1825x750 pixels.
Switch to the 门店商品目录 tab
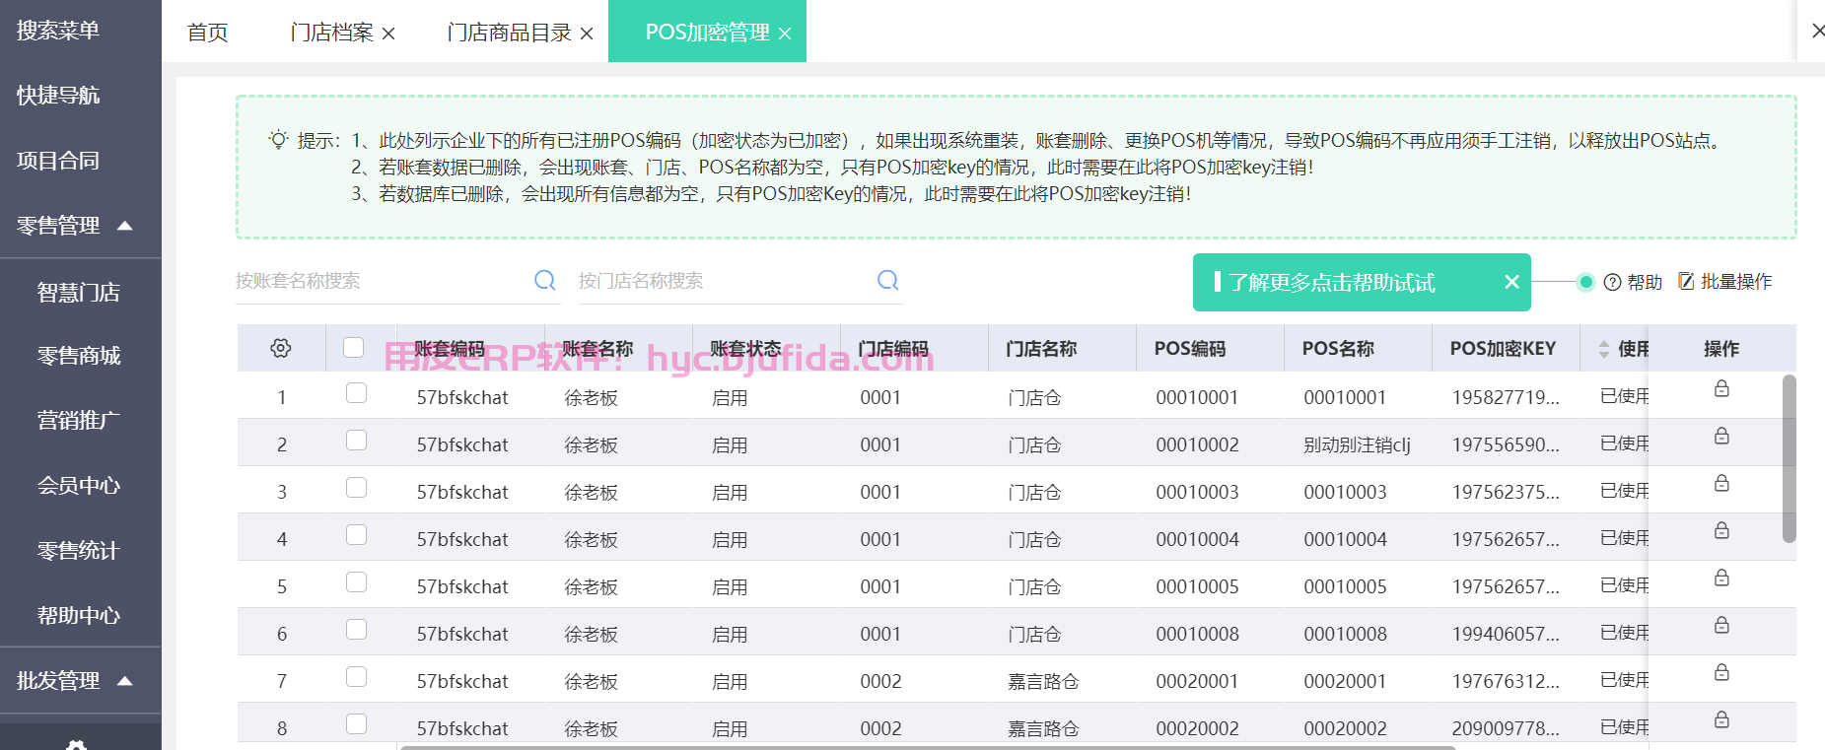(509, 33)
